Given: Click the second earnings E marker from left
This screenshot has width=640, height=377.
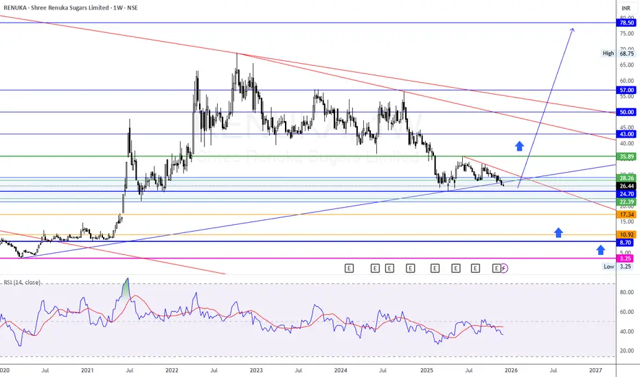Looking at the screenshot, I should tap(375, 268).
